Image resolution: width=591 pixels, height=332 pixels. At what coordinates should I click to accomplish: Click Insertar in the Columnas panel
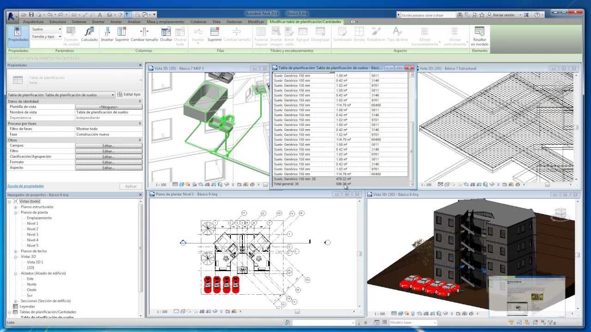[x=107, y=35]
